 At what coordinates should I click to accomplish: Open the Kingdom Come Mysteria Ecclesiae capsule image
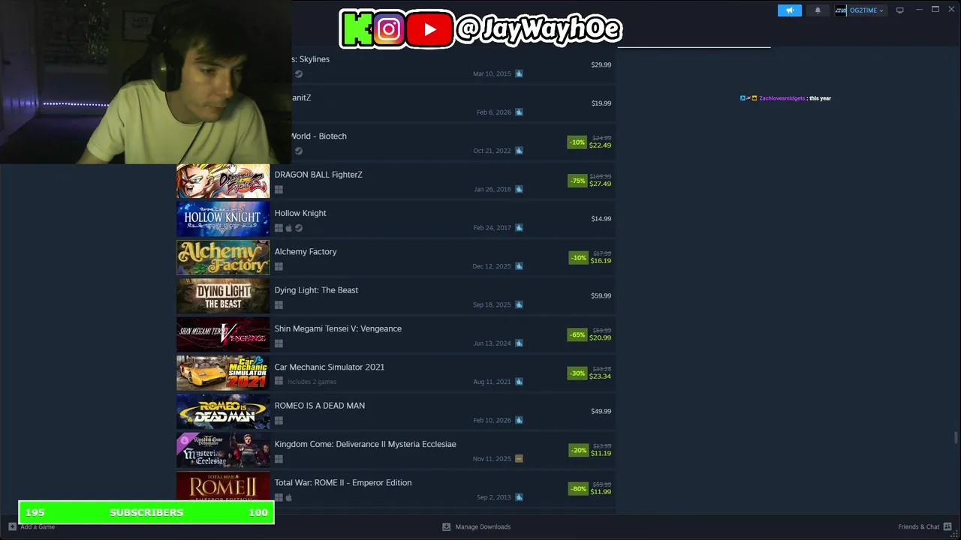[x=223, y=450]
